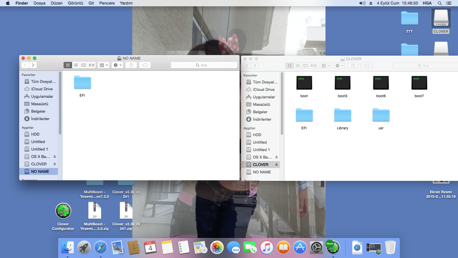
Task: Open Launchpad from the Dock
Action: [x=84, y=247]
